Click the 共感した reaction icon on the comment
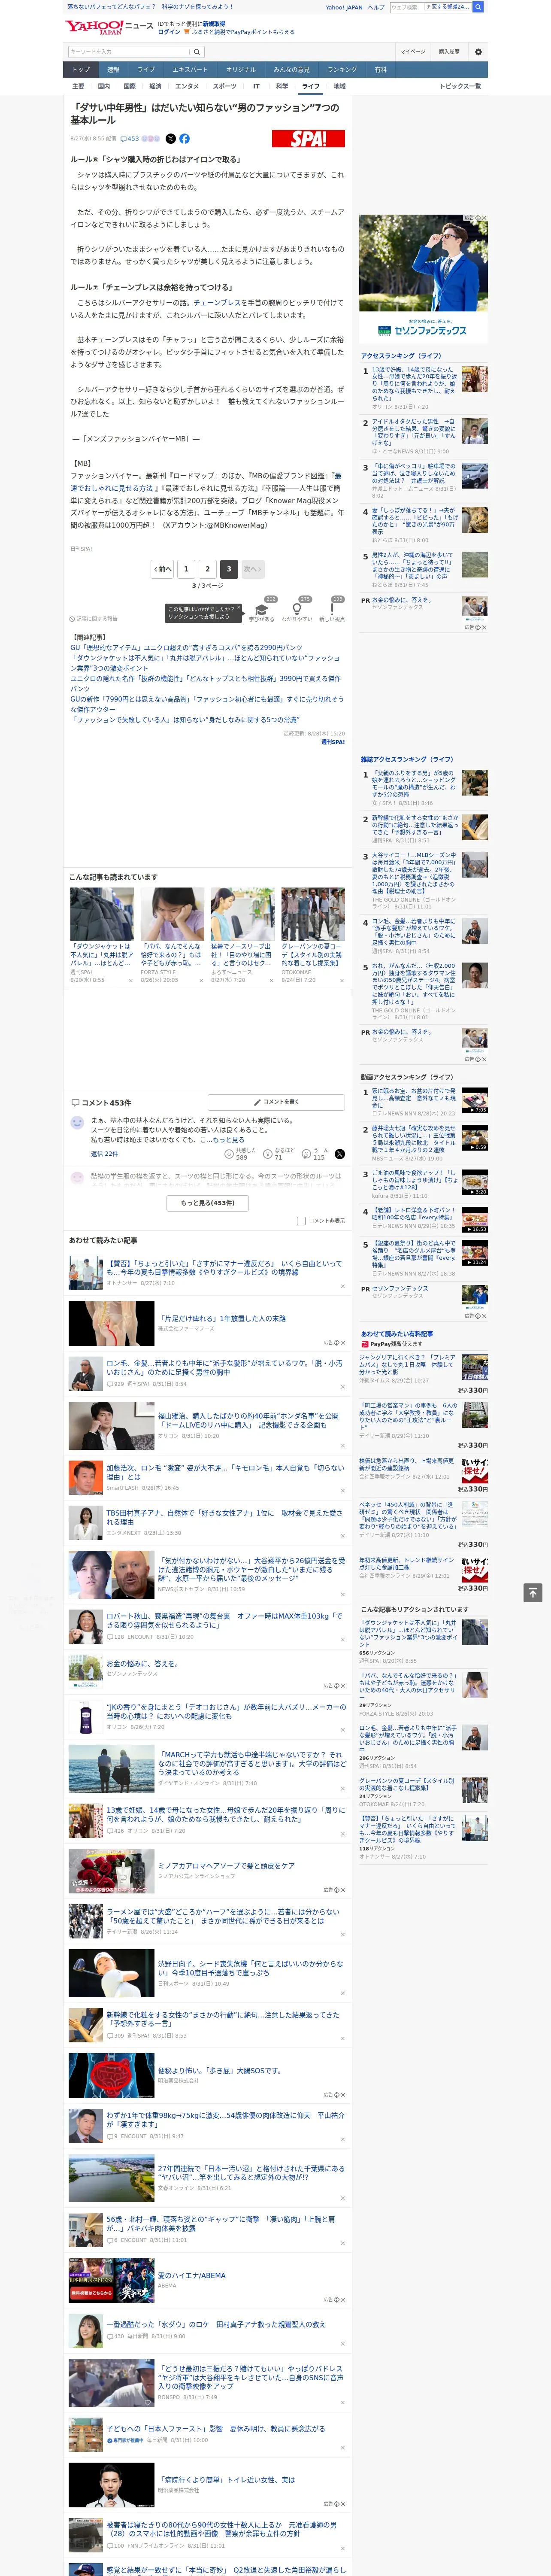551x2576 pixels. pyautogui.click(x=229, y=1154)
